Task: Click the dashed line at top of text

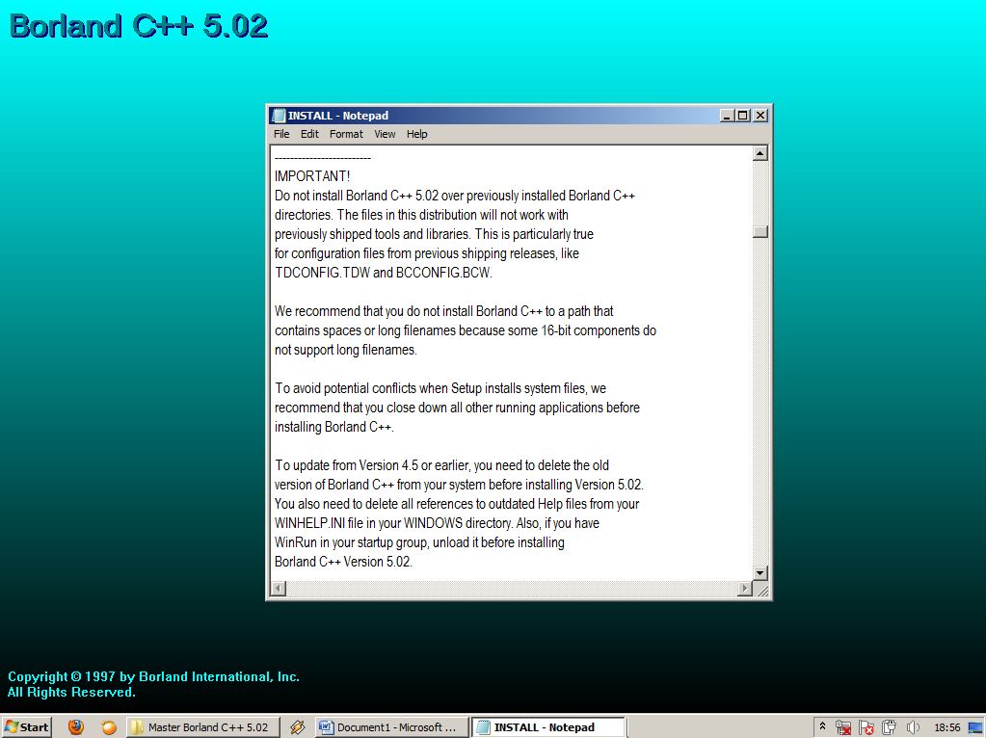Action: (x=323, y=158)
